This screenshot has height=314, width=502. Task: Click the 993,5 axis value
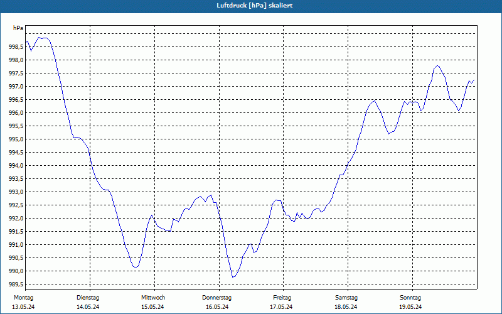(16, 179)
